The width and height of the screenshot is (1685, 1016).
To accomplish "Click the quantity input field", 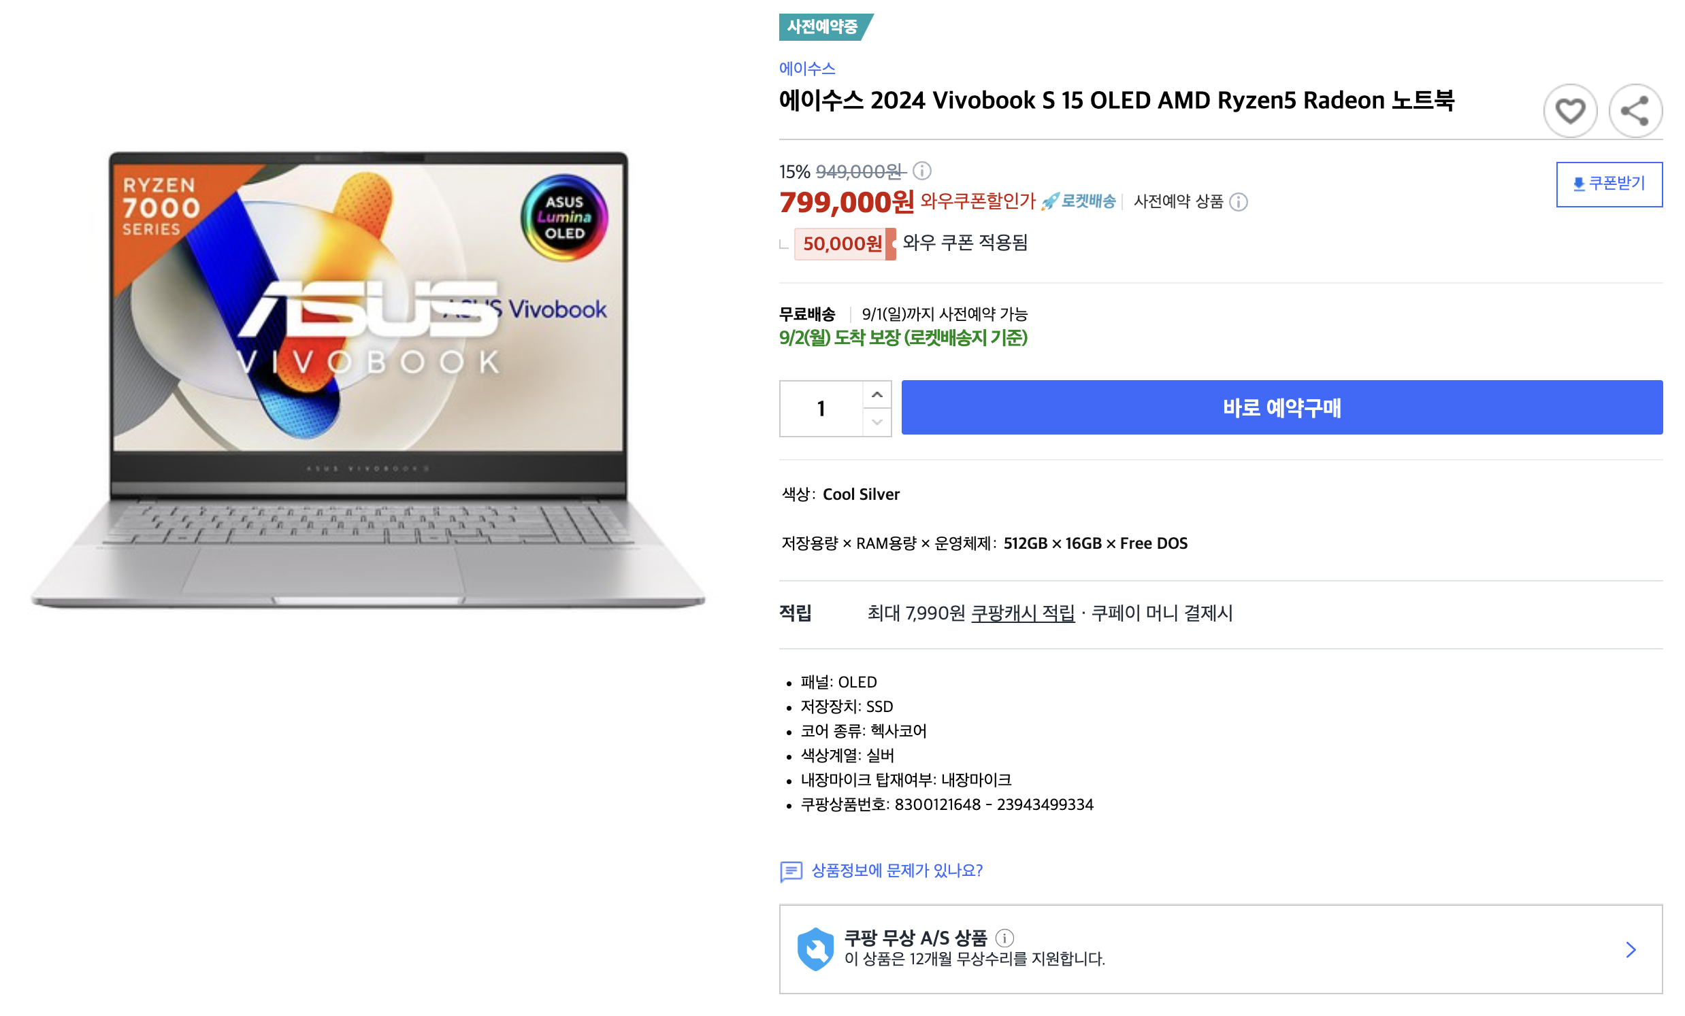I will tap(821, 409).
